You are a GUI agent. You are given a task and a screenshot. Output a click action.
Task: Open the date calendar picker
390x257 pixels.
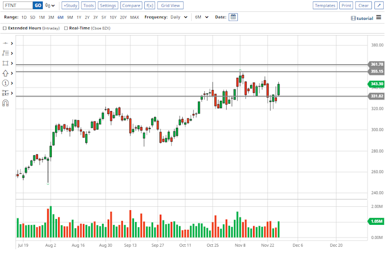click(x=233, y=17)
